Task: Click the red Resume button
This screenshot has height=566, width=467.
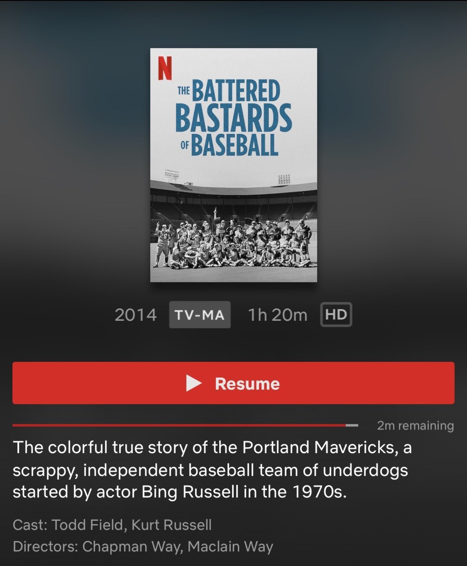Action: pyautogui.click(x=233, y=383)
